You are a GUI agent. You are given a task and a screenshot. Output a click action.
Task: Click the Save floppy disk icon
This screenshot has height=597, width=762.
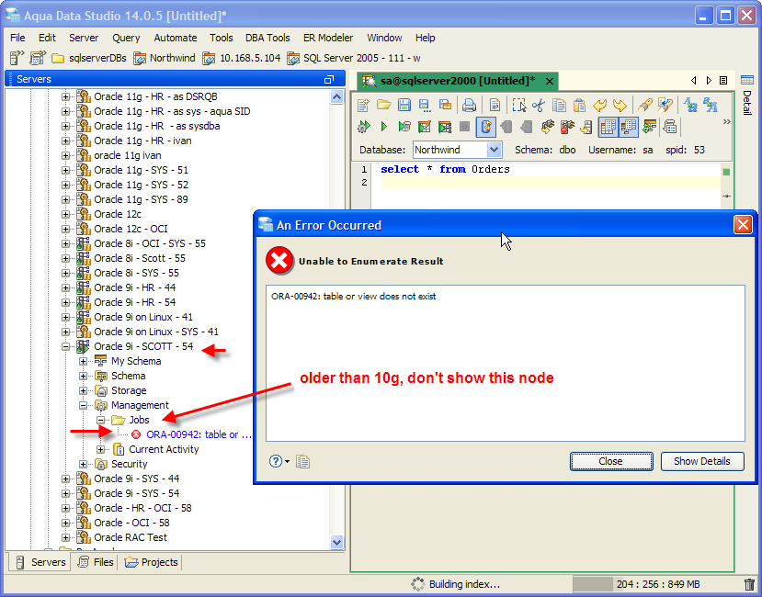tap(404, 105)
